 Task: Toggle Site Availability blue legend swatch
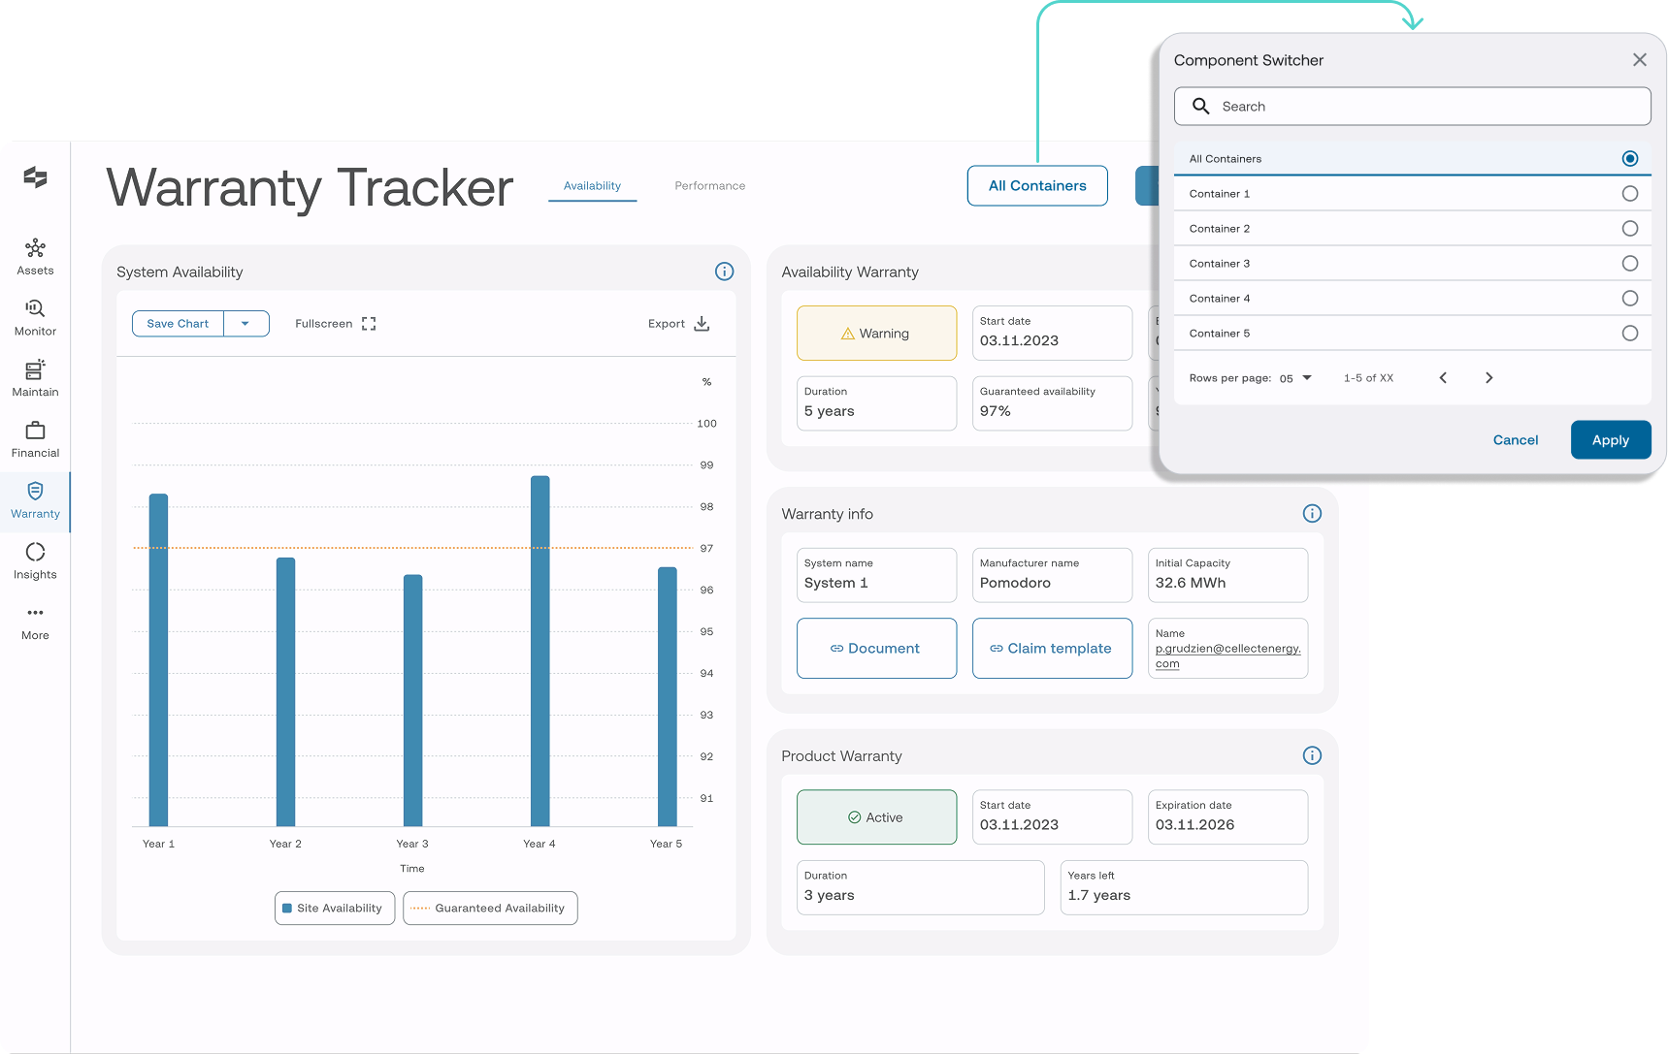click(287, 909)
